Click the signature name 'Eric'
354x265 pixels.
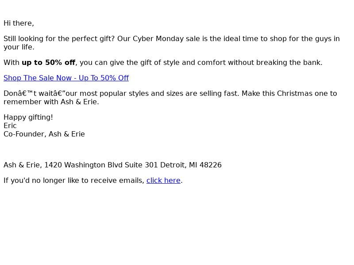tap(10, 126)
